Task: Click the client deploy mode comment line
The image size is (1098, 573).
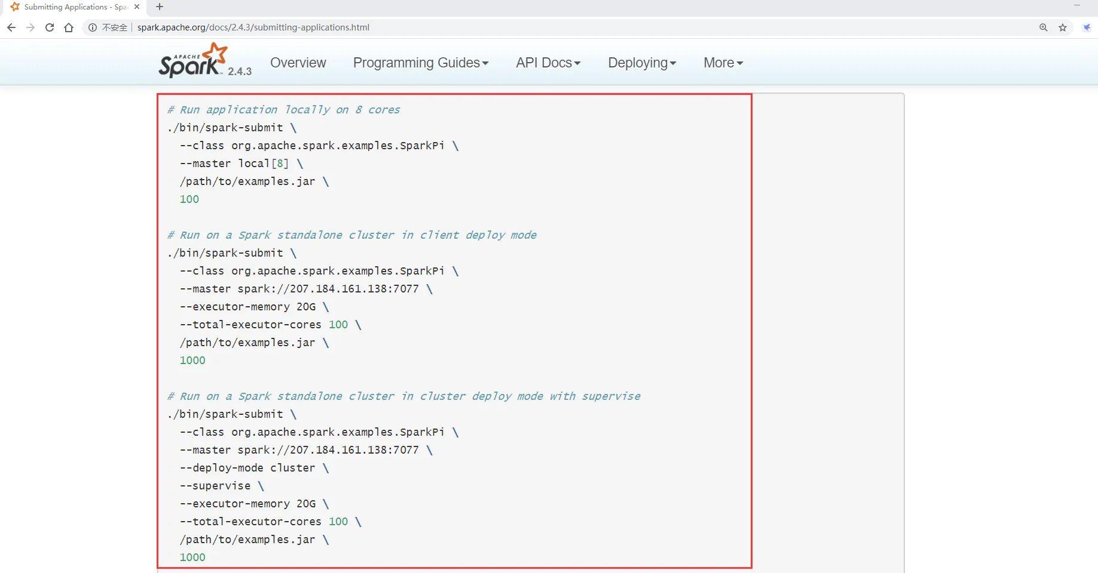Action: coord(352,235)
